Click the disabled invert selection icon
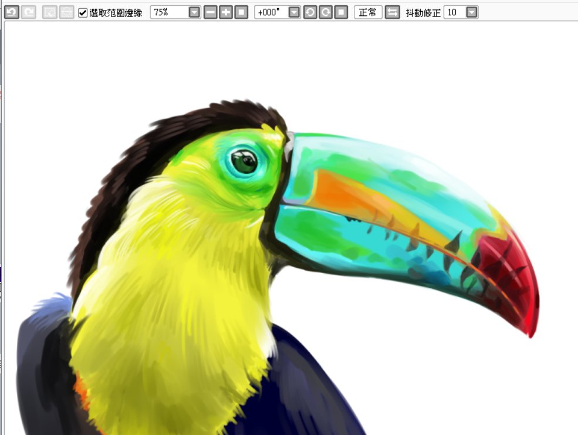This screenshot has width=578, height=435. point(66,12)
